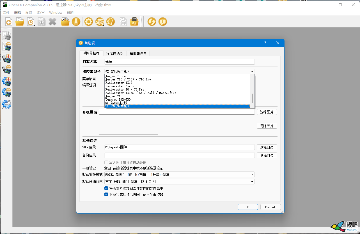Click write backup to radio sidebar icon
This screenshot has width=360, height=234.
6,59
